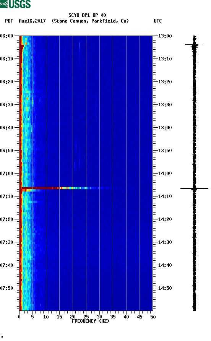Click the 13:40 UTC time label
211x341 pixels.
pyautogui.click(x=165, y=128)
